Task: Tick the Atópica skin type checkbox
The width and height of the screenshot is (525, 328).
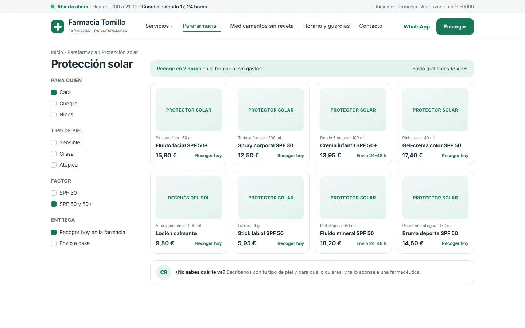Action: coord(54,165)
